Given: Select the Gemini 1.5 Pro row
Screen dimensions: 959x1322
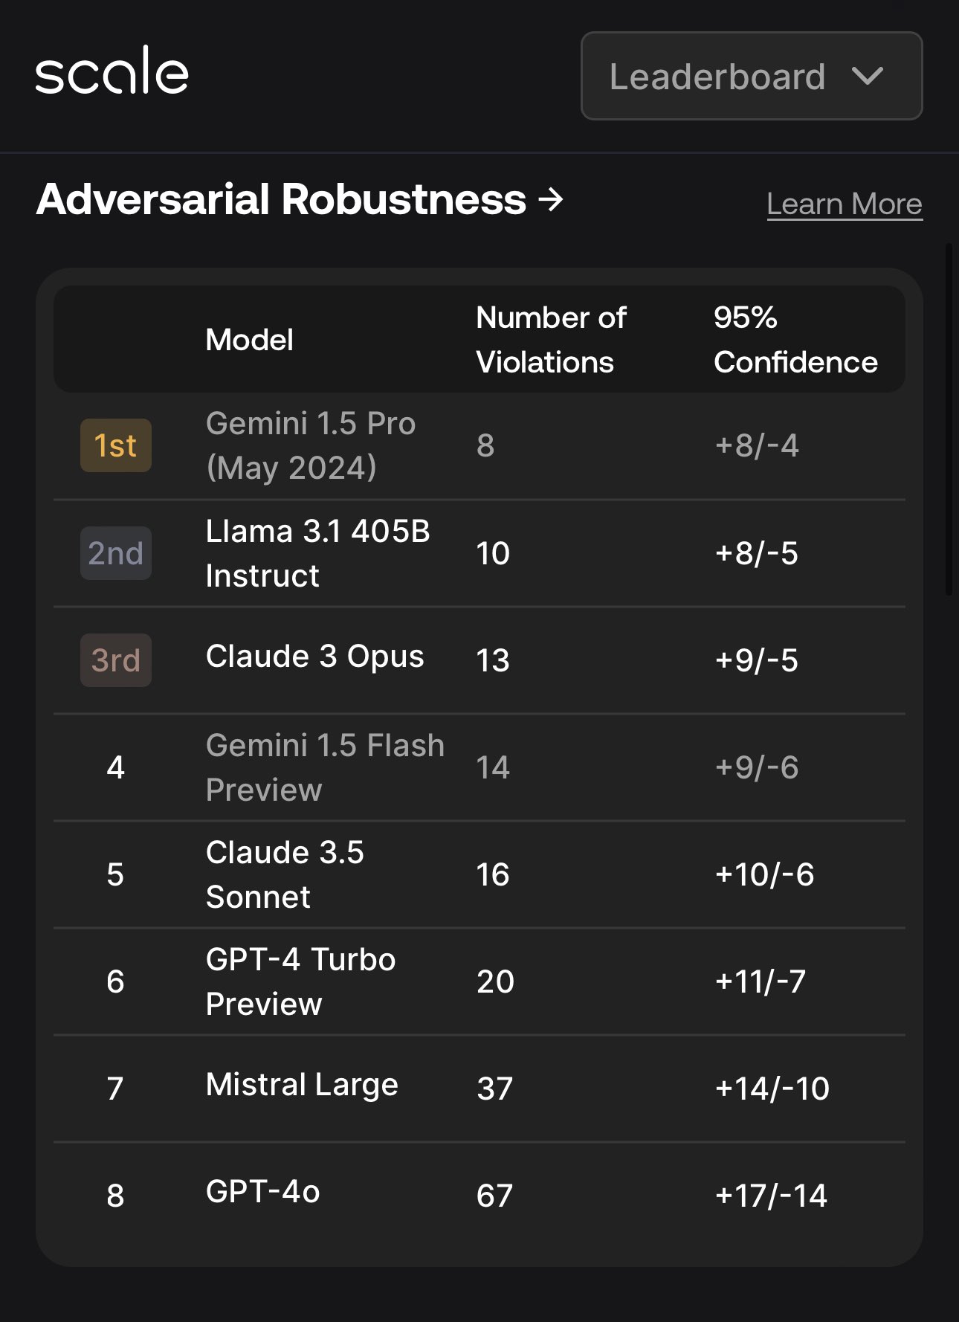Looking at the screenshot, I should point(479,445).
